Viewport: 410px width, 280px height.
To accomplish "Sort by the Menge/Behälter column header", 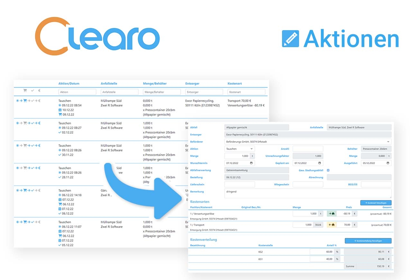I will [x=155, y=83].
